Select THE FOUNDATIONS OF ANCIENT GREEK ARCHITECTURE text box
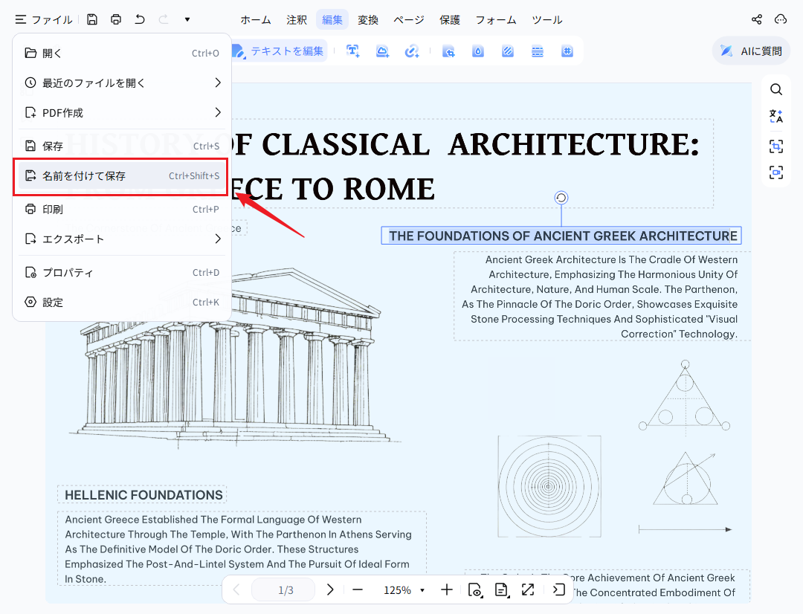This screenshot has height=614, width=803. [561, 236]
